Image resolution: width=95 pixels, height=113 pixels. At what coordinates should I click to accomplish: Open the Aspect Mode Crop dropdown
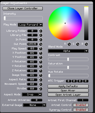32,95
